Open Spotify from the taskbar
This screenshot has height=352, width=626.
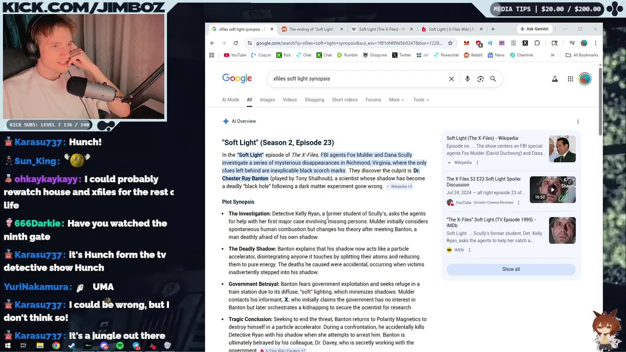pos(120,346)
